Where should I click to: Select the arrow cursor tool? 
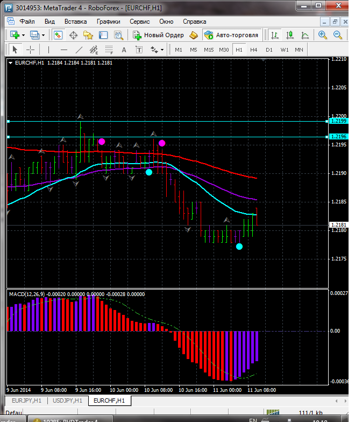[x=15, y=50]
